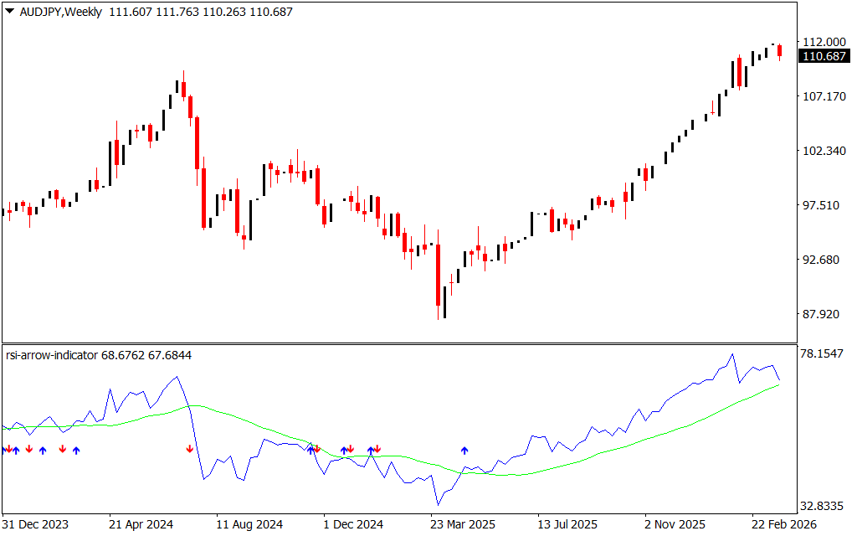This screenshot has width=857, height=536.
Task: Click the last red down arrow signal
Action: (377, 450)
